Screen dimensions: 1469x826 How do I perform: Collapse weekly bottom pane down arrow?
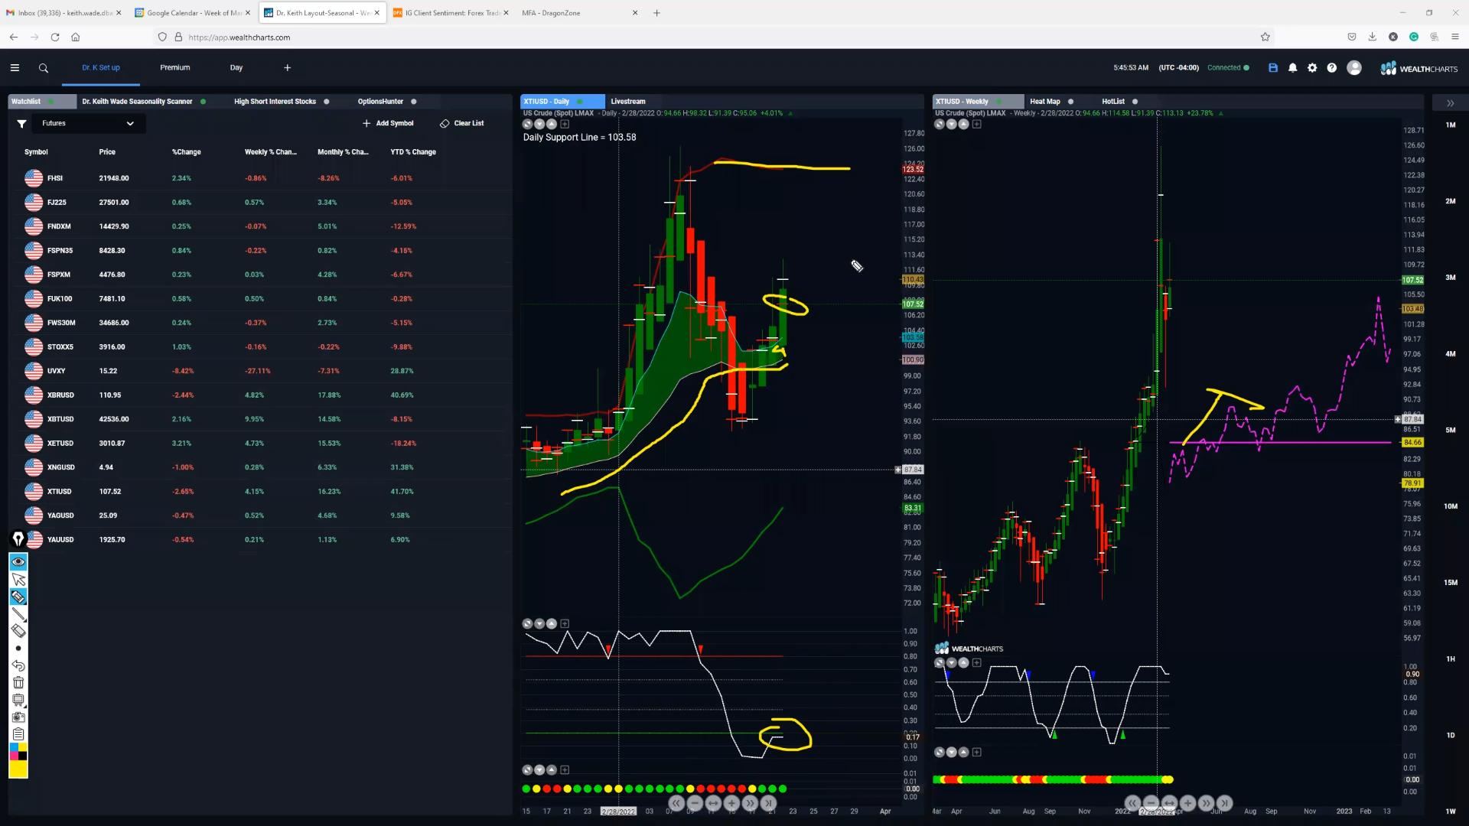point(951,753)
